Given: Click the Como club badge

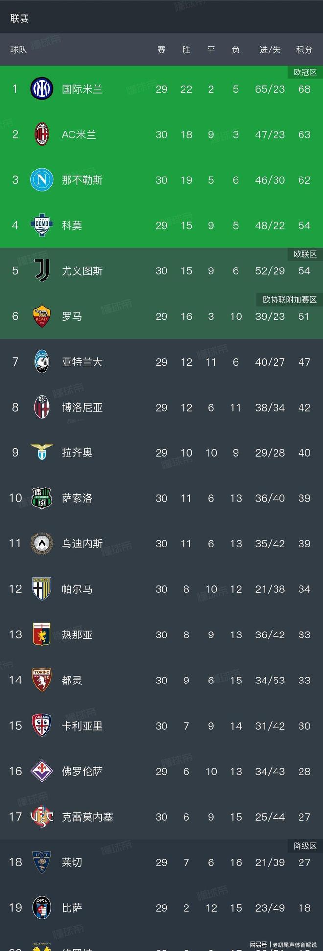Looking at the screenshot, I should (x=42, y=225).
